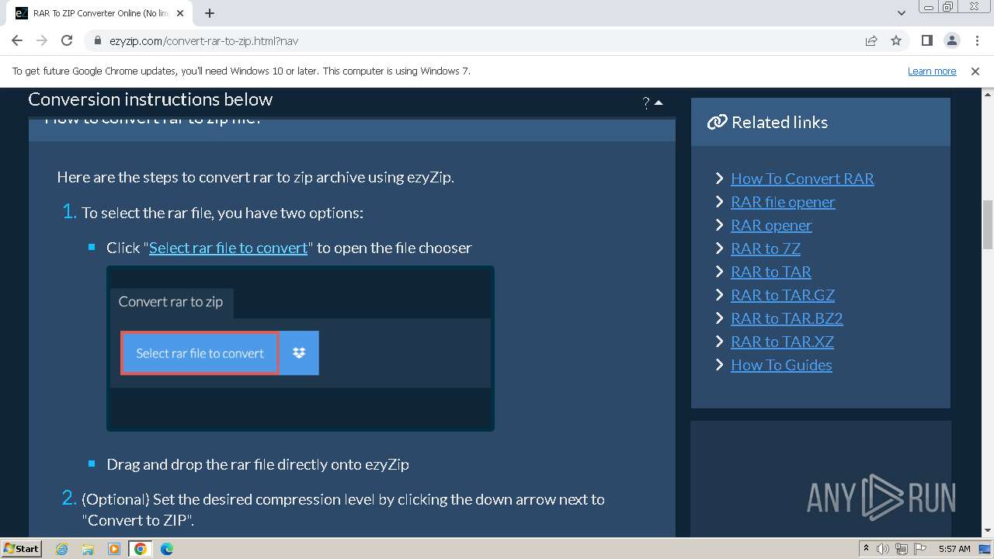Launch Internet Explorer from taskbar
994x559 pixels.
pyautogui.click(x=61, y=549)
